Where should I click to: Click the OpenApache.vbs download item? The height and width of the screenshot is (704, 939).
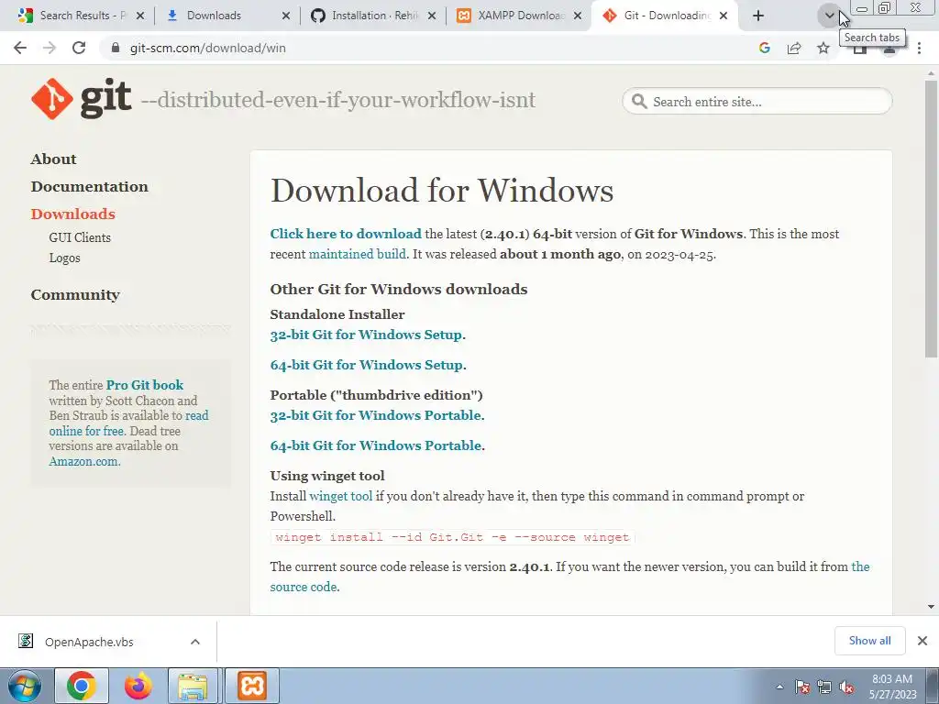coord(89,642)
